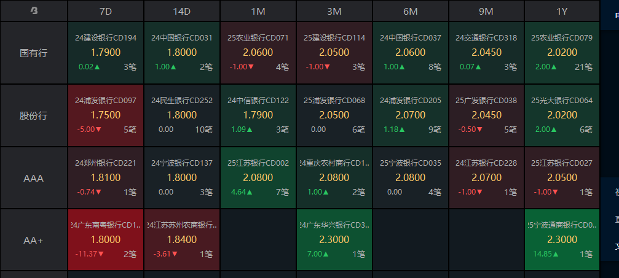
Task: Click the 25宁波通商银行 2.3000 cell
Action: click(x=562, y=240)
